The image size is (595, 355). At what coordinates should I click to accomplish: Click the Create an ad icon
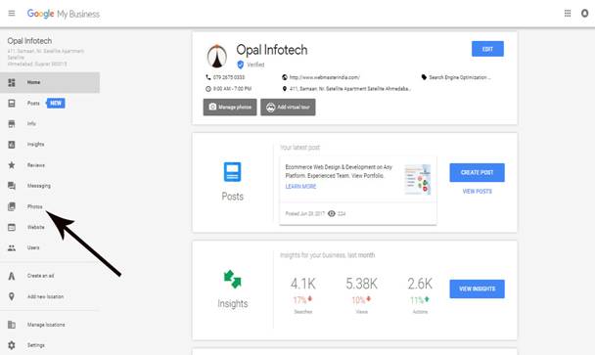click(12, 276)
